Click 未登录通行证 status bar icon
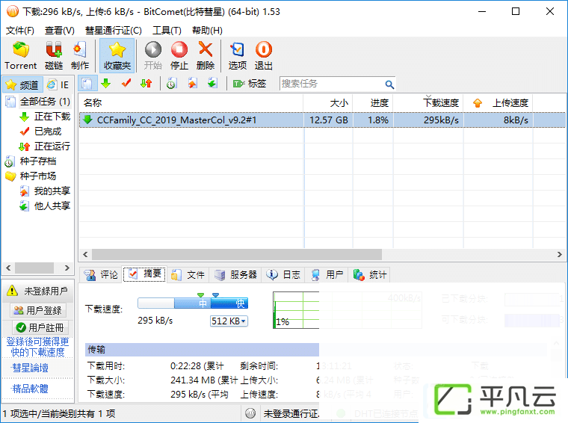The height and width of the screenshot is (423, 568). coord(250,413)
